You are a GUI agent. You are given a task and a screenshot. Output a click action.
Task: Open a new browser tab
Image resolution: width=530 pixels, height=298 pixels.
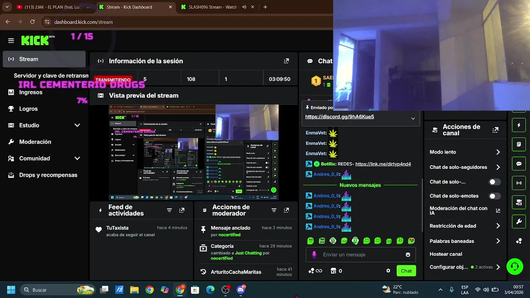point(265,7)
